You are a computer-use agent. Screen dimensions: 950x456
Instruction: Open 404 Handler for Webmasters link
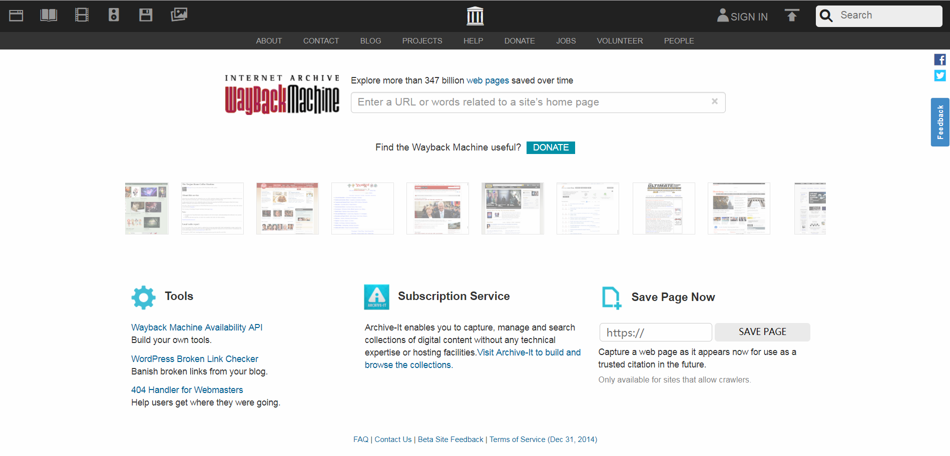click(187, 390)
